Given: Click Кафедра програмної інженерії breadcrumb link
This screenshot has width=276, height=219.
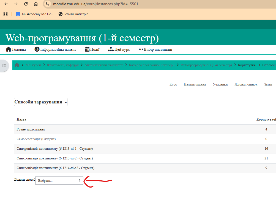Looking at the screenshot, I should 152,65.
